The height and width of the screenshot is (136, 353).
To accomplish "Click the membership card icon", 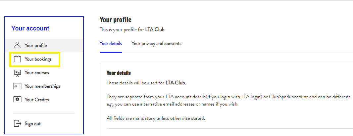I will coord(17,86).
